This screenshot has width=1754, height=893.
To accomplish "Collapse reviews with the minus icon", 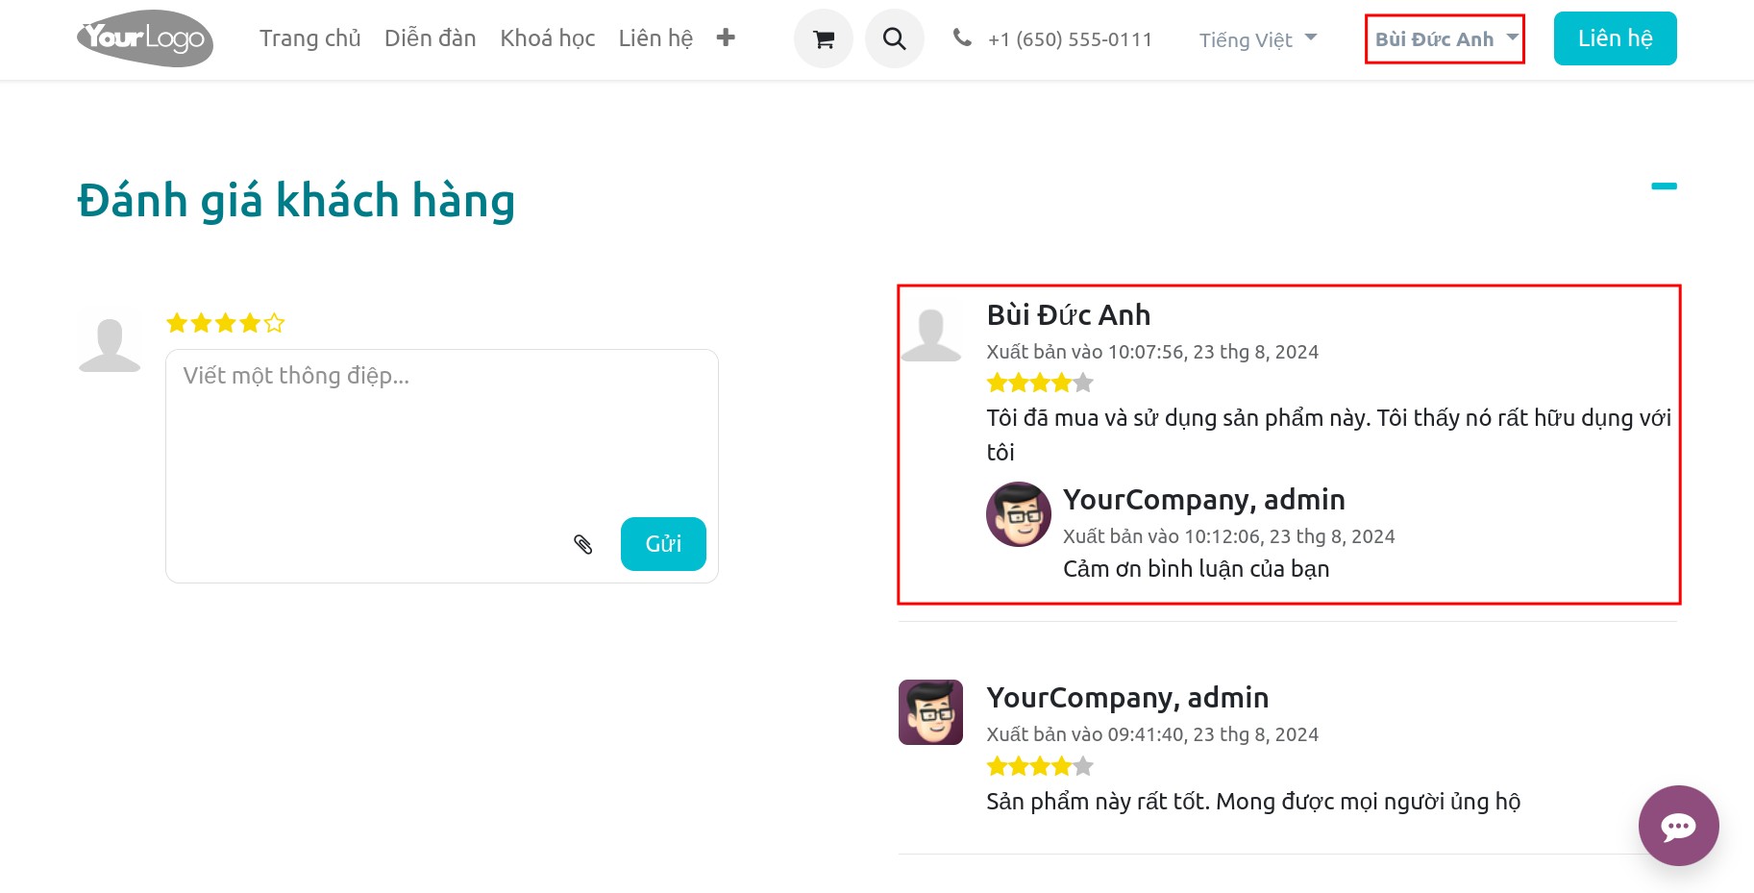I will (1664, 186).
